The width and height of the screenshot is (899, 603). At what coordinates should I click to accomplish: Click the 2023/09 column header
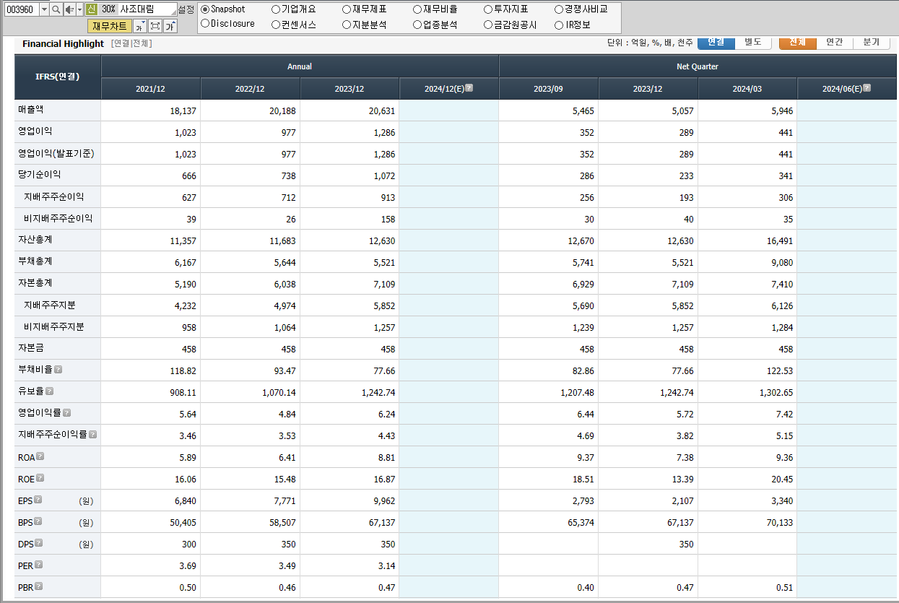click(548, 89)
